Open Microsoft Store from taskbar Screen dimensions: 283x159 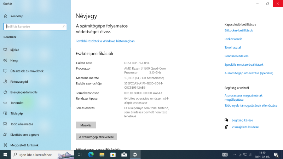(x=113, y=155)
